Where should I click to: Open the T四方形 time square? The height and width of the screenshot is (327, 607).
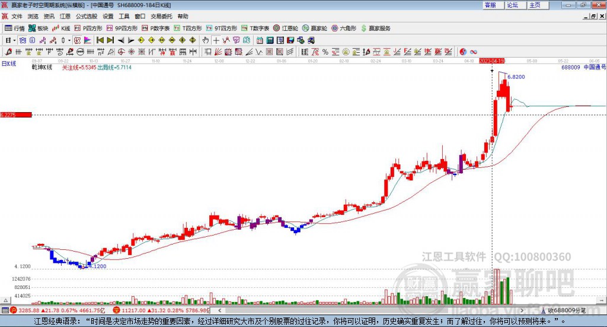coord(188,28)
